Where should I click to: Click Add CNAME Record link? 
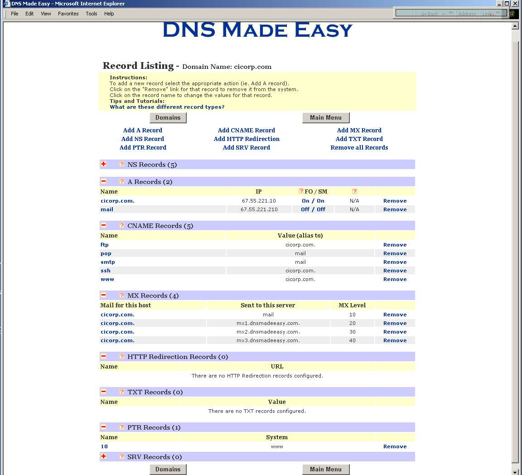246,130
